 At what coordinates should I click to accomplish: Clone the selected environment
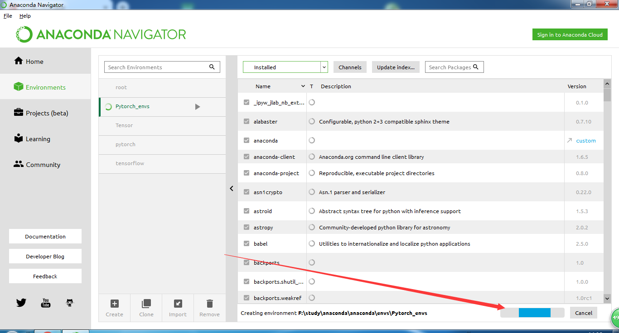pos(146,308)
